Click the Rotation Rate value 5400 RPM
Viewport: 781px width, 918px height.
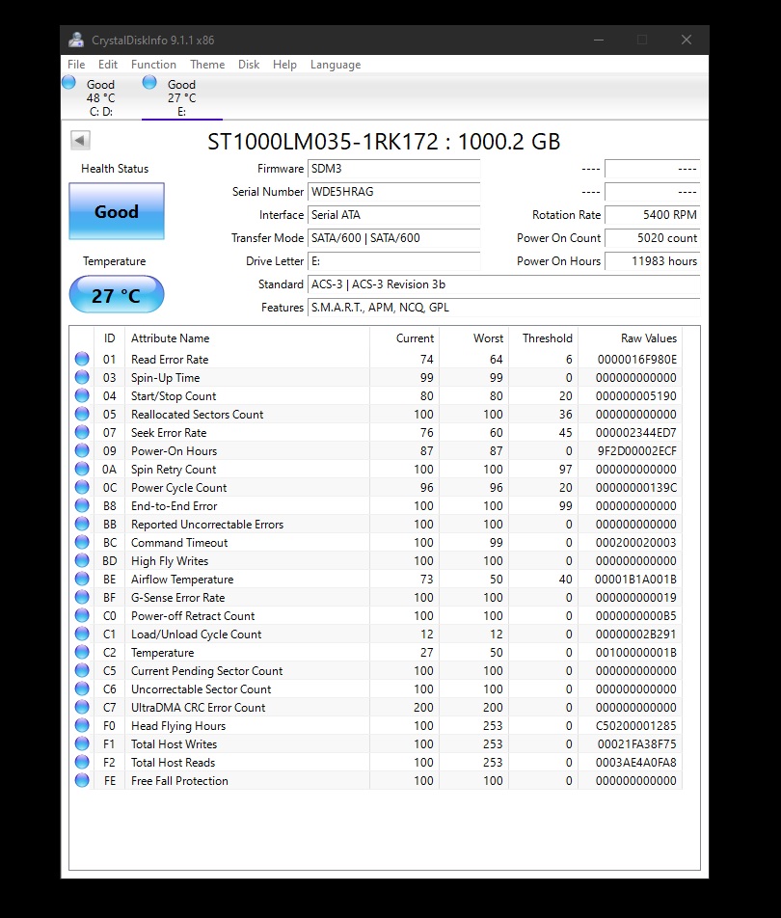652,215
